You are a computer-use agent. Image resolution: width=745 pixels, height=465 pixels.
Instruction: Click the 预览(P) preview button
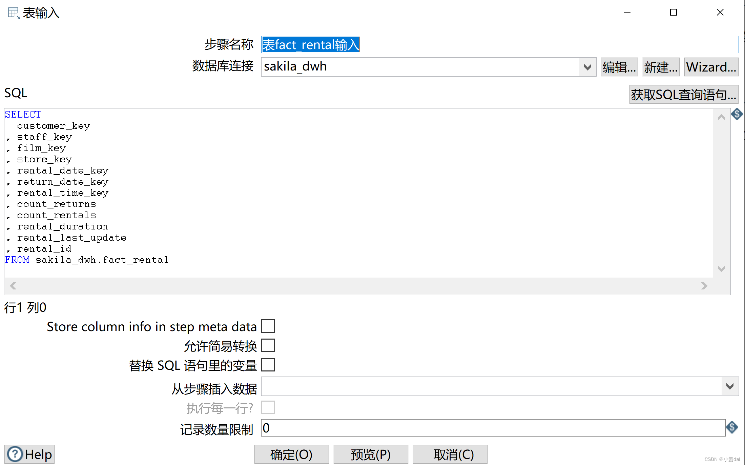click(x=371, y=454)
